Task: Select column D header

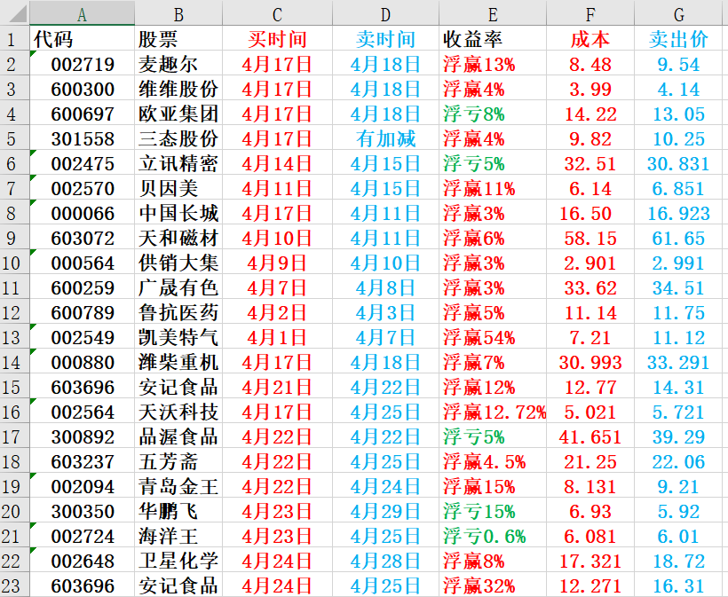Action: tap(386, 12)
